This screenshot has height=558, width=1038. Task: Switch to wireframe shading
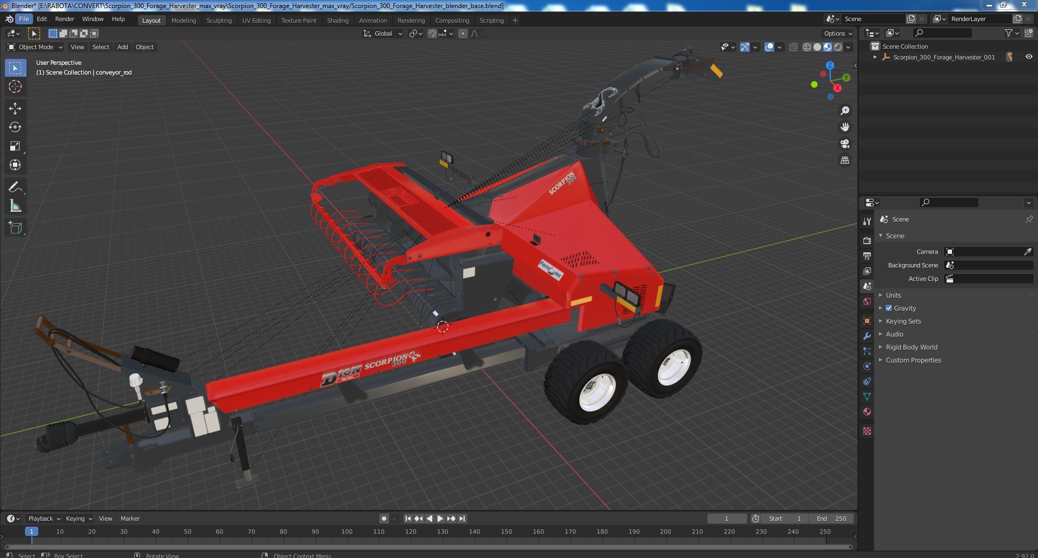click(x=807, y=47)
